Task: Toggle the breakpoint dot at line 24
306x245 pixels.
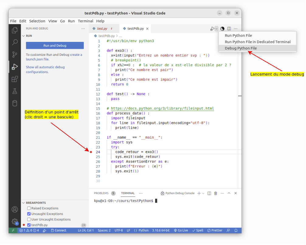Action: click(x=91, y=152)
